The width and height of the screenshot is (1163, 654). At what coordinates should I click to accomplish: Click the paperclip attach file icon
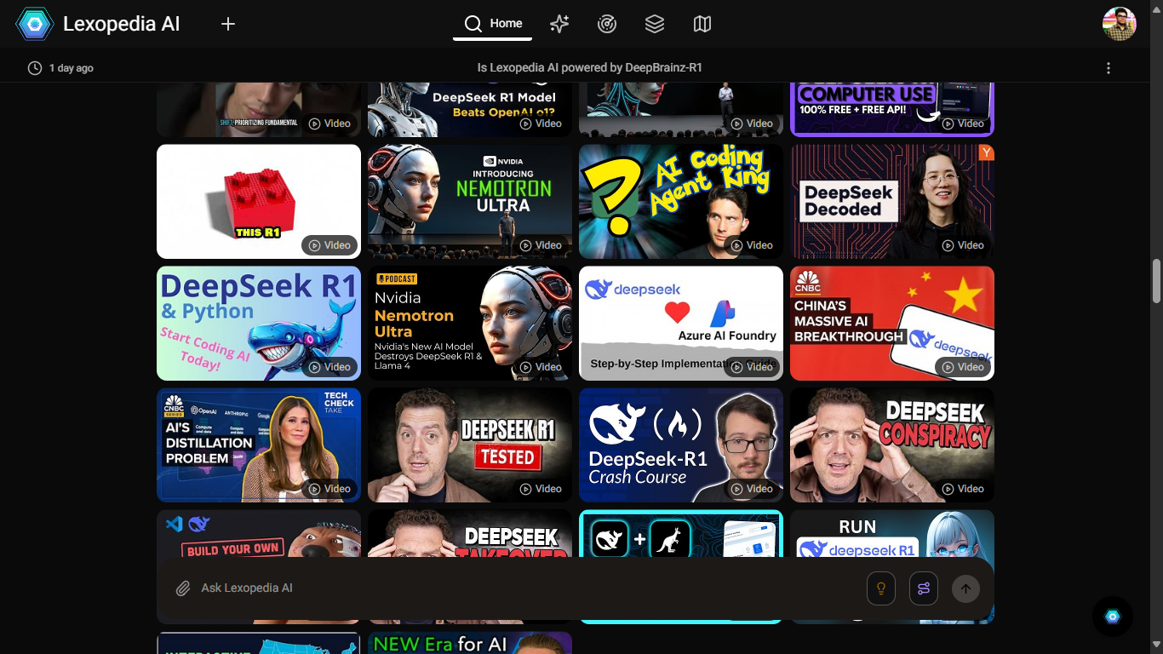coord(183,588)
